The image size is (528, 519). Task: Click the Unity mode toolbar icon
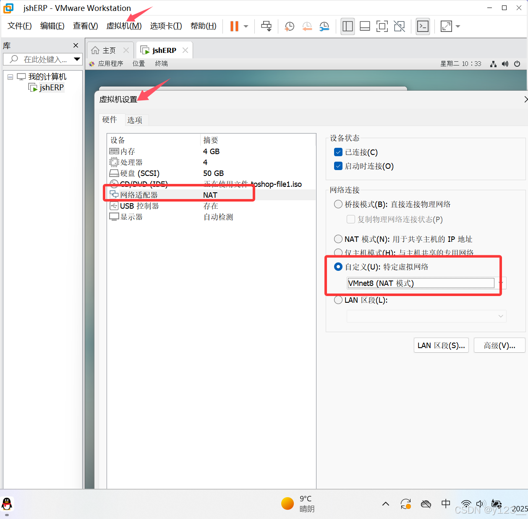point(400,26)
